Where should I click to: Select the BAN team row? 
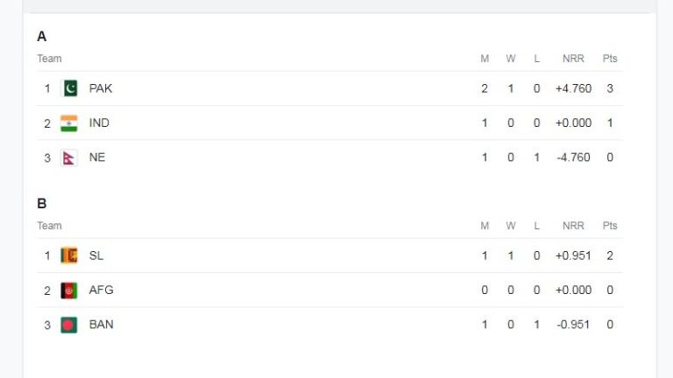pyautogui.click(x=329, y=325)
